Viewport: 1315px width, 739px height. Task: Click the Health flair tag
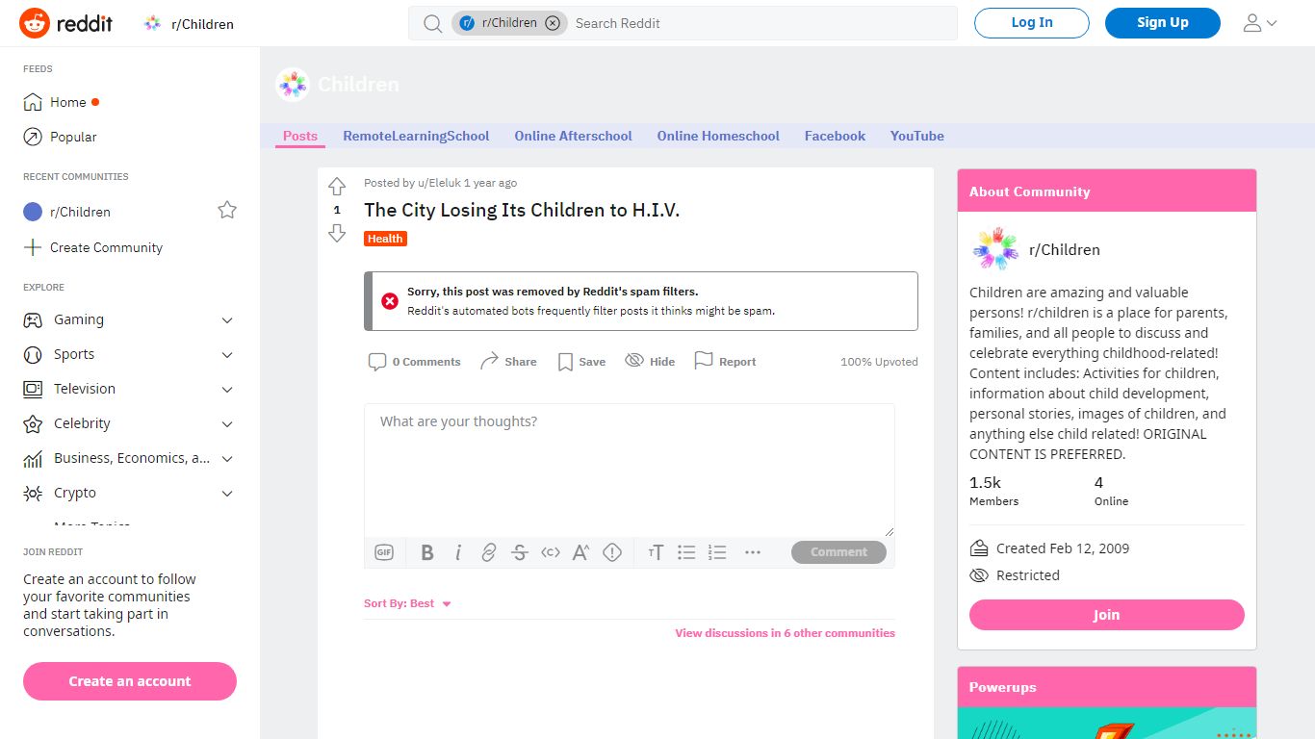click(385, 239)
